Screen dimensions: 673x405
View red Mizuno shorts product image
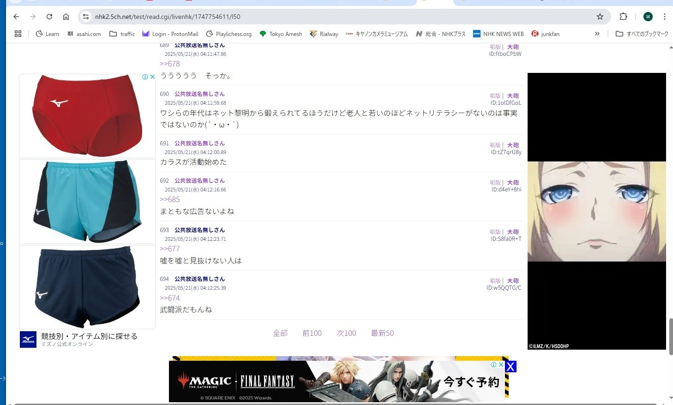pos(87,116)
